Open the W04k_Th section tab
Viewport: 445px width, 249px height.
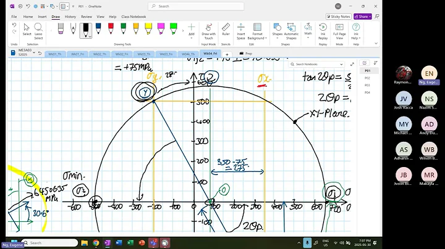(188, 54)
